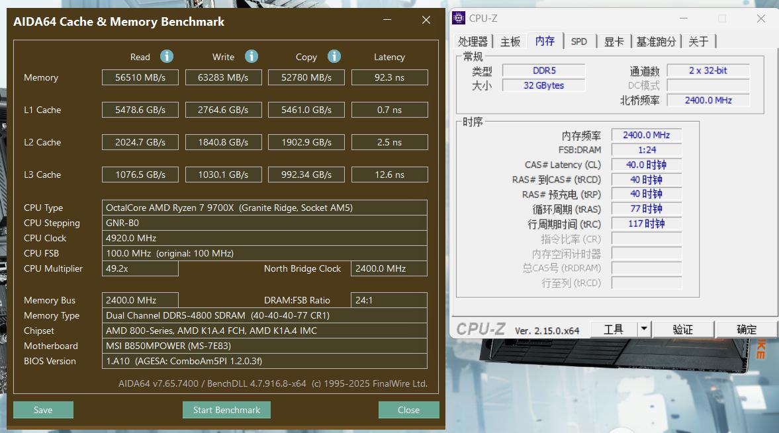779x433 pixels.
Task: Click the Read info icon
Action: pyautogui.click(x=166, y=57)
